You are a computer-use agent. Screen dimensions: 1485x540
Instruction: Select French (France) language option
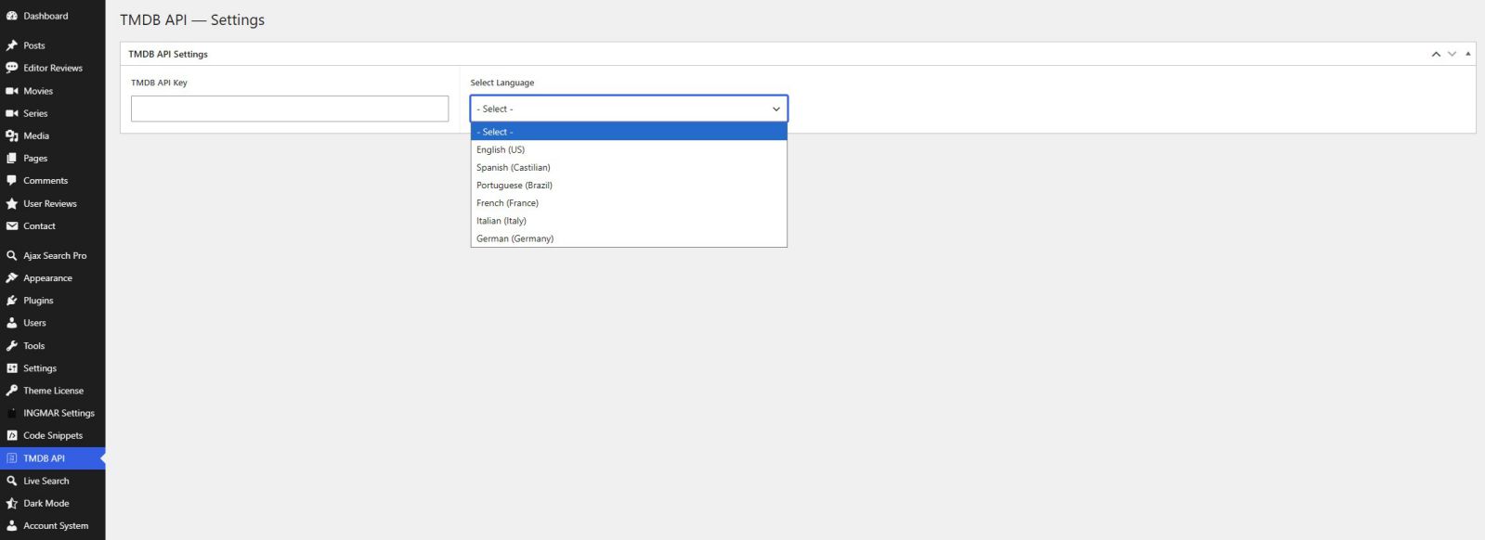click(x=629, y=203)
